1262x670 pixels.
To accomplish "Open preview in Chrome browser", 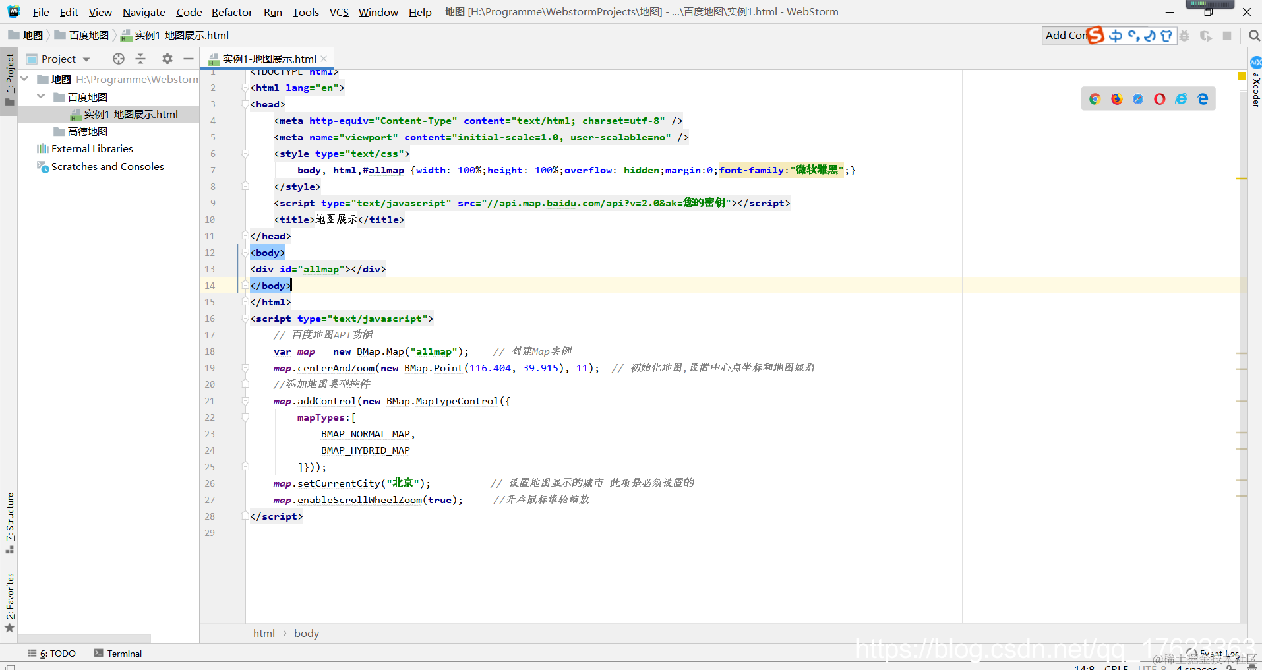I will 1095,99.
